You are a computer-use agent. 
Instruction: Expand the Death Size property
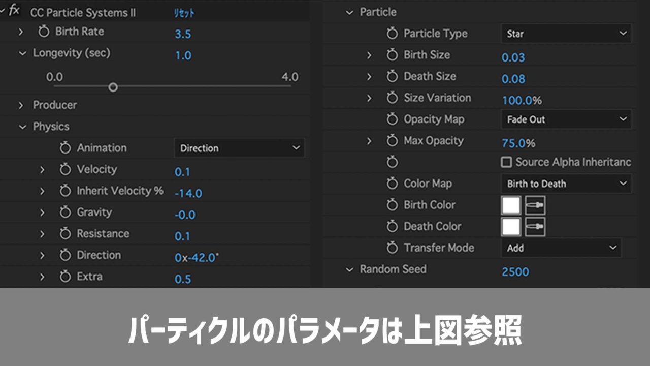click(x=369, y=76)
